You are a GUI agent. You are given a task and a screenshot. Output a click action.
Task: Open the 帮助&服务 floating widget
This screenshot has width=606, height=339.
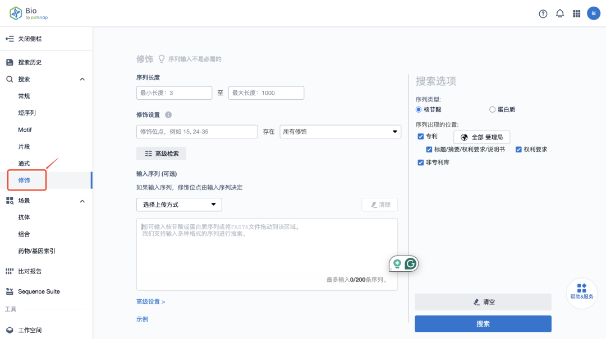(x=582, y=292)
